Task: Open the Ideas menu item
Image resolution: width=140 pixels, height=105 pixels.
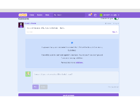Action: tap(47, 15)
